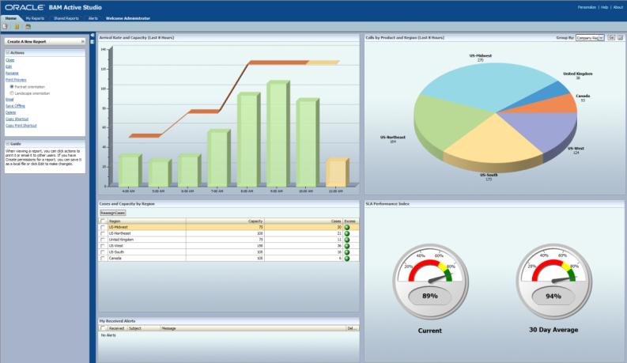
Task: Click the Close action link
Action: [10, 60]
